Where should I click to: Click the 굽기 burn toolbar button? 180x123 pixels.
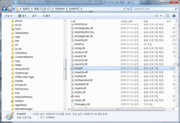(x=34, y=16)
